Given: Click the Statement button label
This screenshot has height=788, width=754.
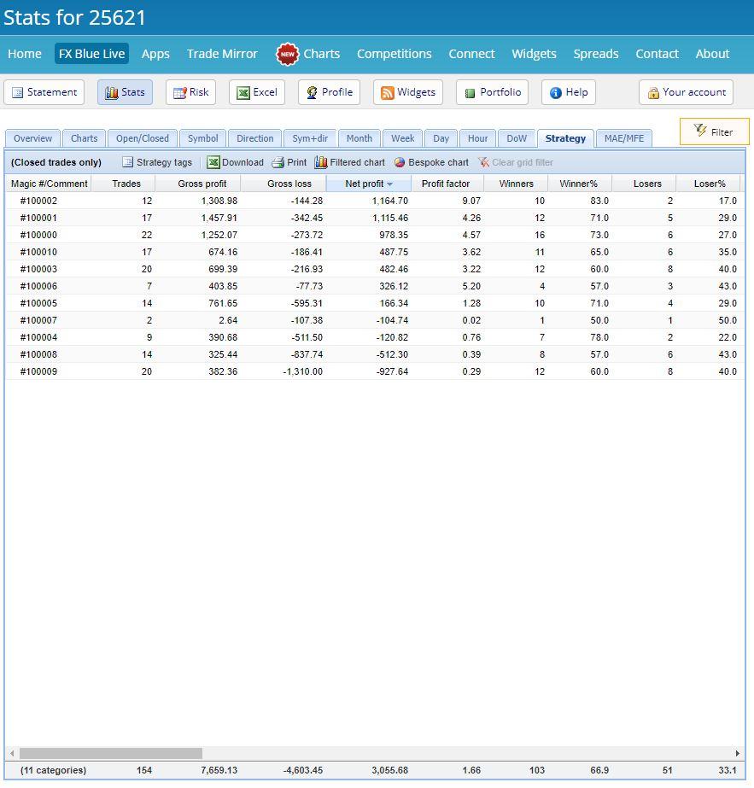Looking at the screenshot, I should point(52,92).
